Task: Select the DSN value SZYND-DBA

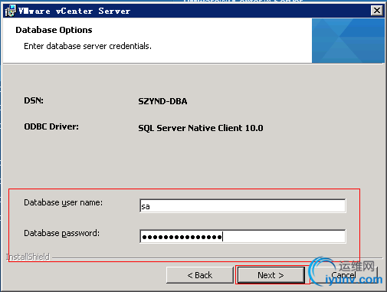Action: coord(162,101)
